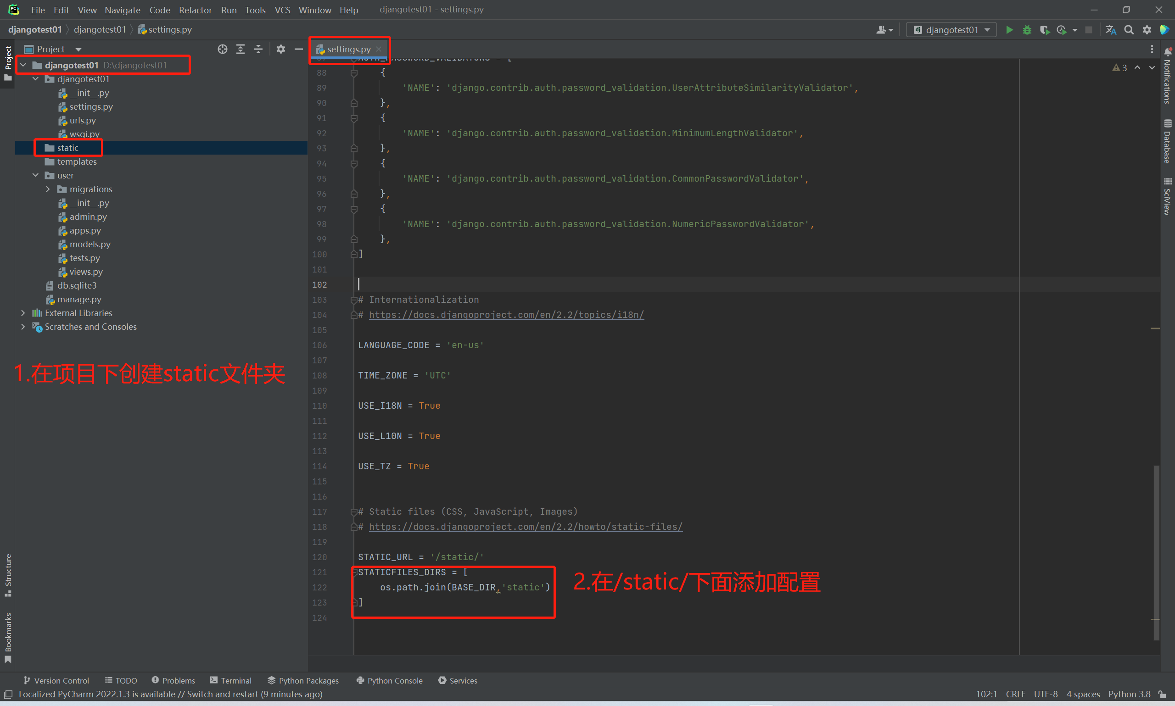Open the VCS menu
This screenshot has width=1175, height=706.
(x=282, y=10)
